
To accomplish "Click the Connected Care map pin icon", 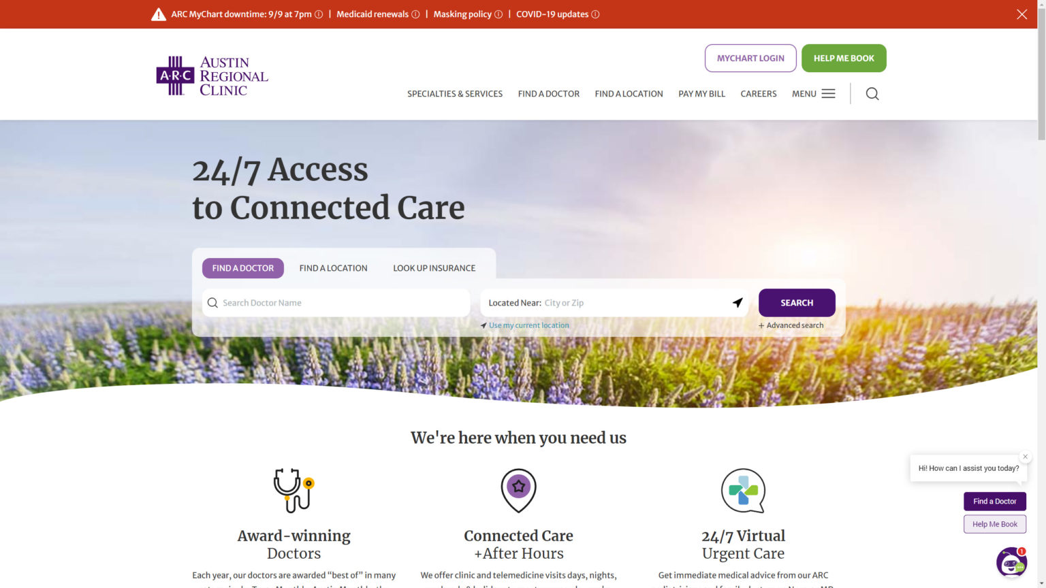I will coord(519,491).
